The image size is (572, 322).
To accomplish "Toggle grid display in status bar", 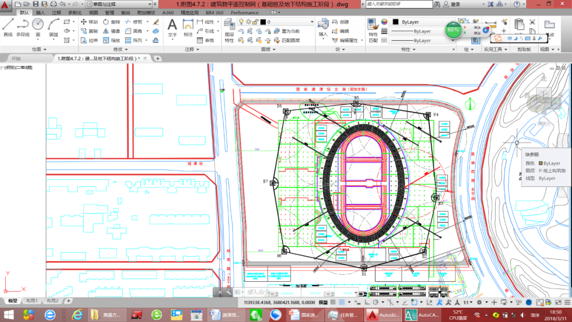I will (x=333, y=302).
